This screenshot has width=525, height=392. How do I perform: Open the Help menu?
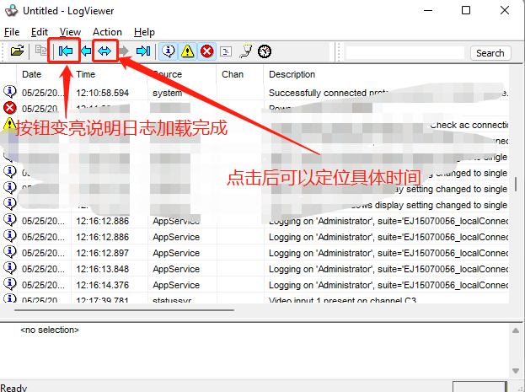coord(144,32)
